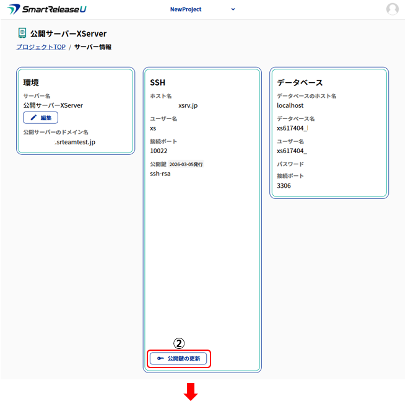Click the database host value localhost
This screenshot has height=401, width=408.
pos(290,105)
